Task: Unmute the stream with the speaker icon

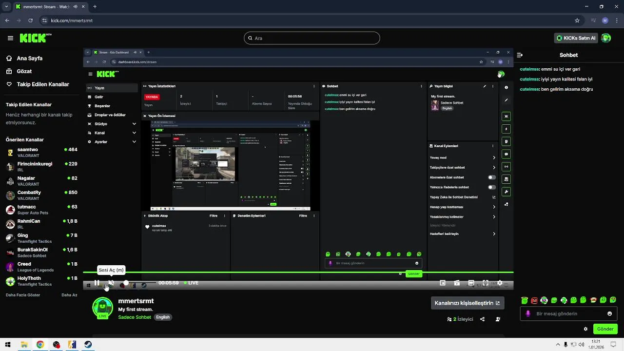Action: [x=111, y=283]
